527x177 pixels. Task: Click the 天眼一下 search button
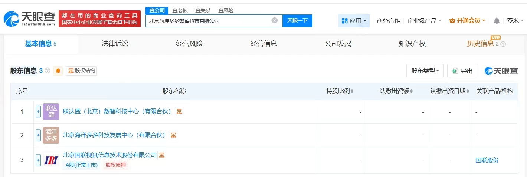(x=297, y=20)
